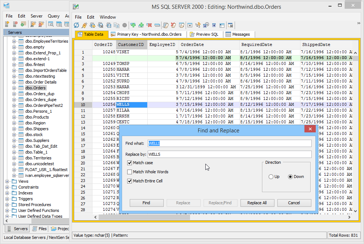Click the gray stop circle icon
The height and width of the screenshot is (244, 364).
pyautogui.click(x=125, y=25)
